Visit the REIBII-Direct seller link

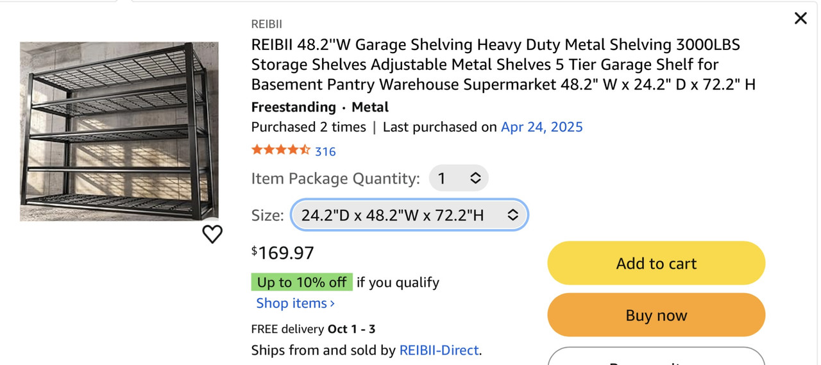439,350
